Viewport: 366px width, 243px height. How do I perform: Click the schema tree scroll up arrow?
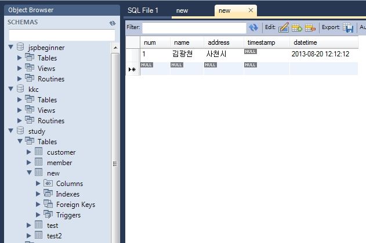(115, 48)
